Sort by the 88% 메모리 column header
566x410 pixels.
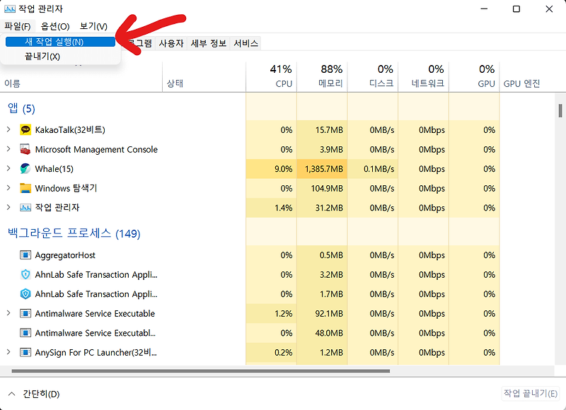(322, 76)
